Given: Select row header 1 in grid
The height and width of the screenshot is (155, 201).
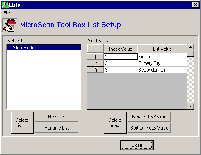Looking at the screenshot, I should [95, 57].
